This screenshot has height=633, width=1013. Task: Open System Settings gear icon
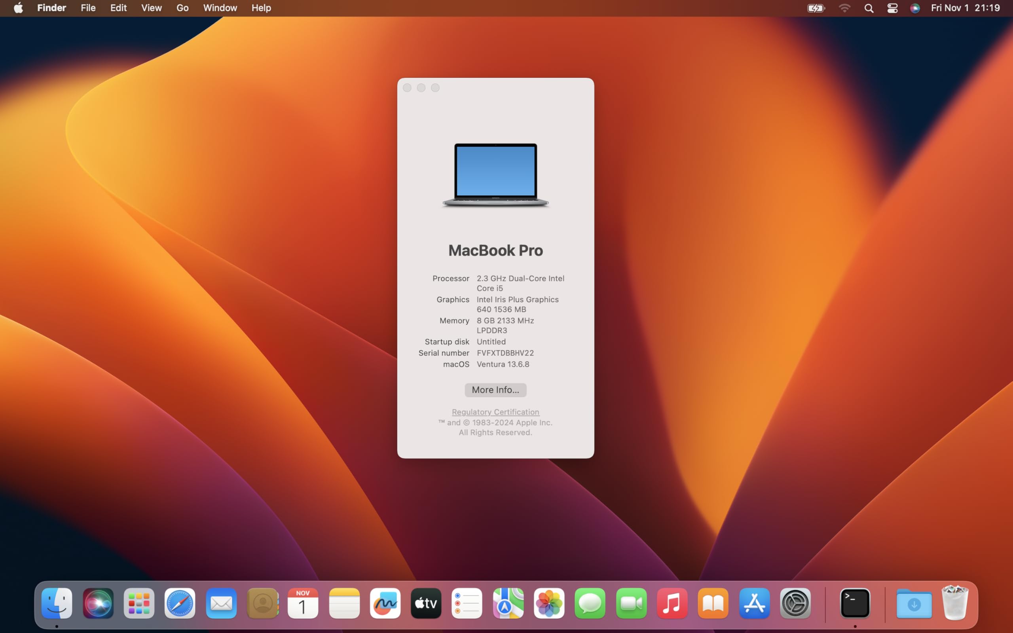[795, 603]
